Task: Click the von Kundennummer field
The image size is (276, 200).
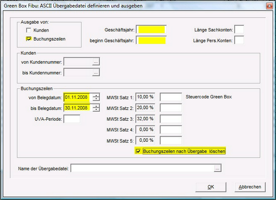Action: pyautogui.click(x=78, y=62)
